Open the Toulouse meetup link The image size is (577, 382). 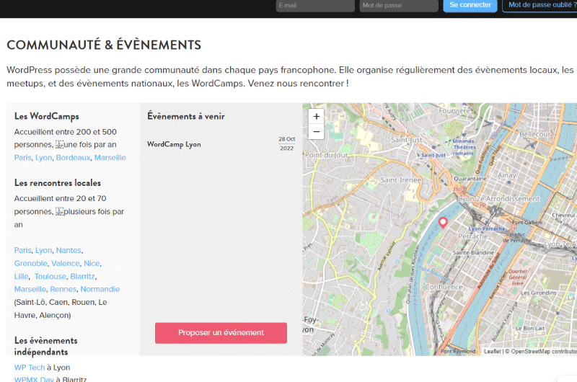coord(50,276)
